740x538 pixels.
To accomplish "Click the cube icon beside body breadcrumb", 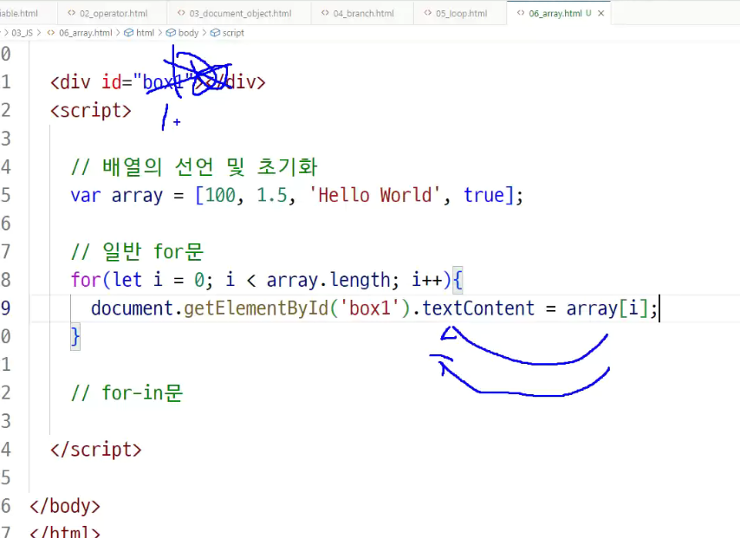I will [171, 33].
